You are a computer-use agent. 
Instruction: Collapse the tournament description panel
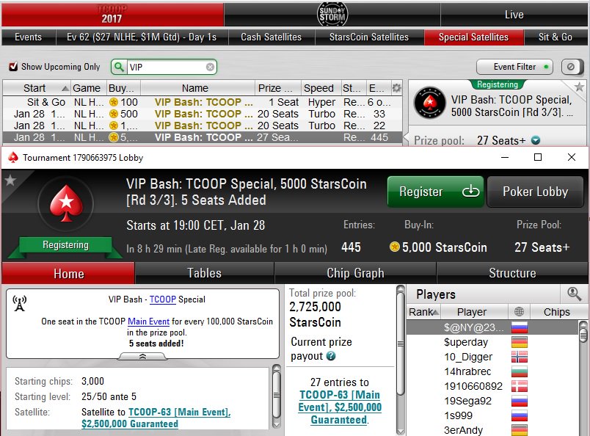coord(142,356)
